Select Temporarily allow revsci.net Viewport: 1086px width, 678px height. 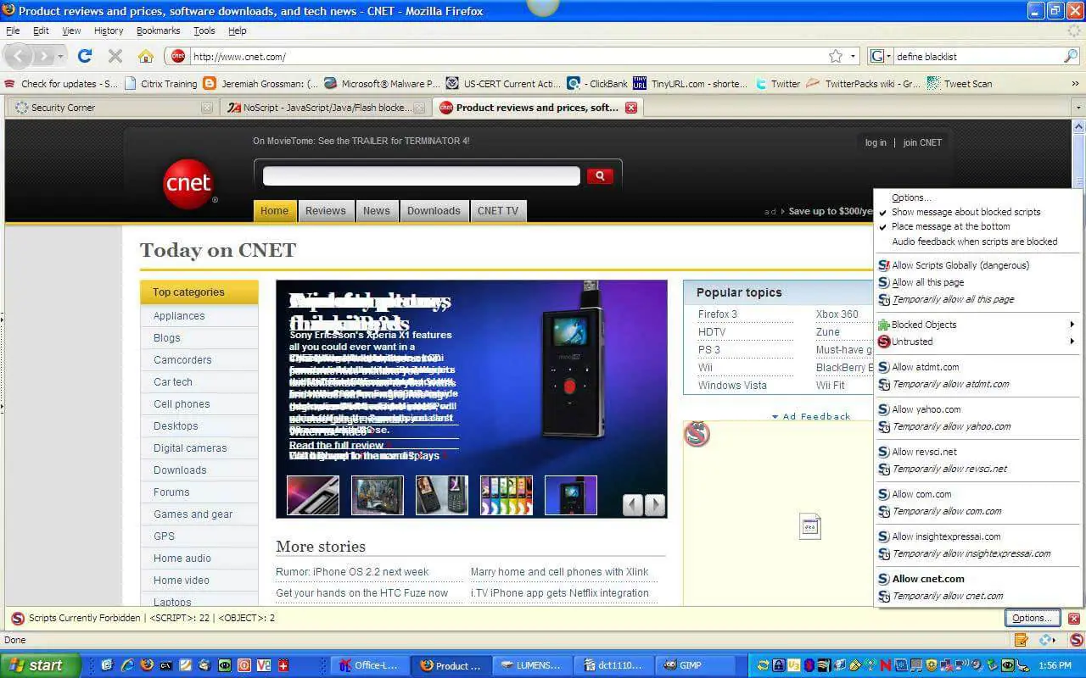coord(949,469)
